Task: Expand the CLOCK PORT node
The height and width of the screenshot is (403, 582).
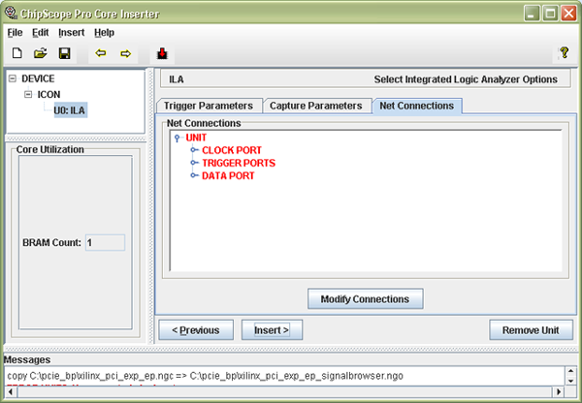Action: [194, 150]
